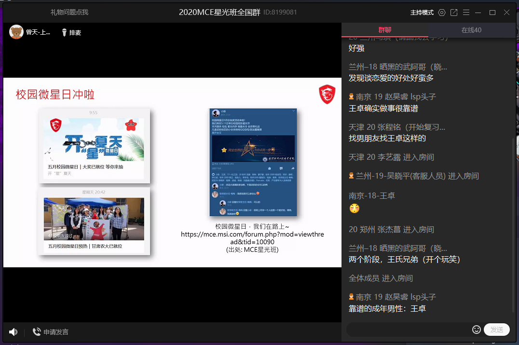Select notice 全体成员 进入房间
The image size is (519, 345).
tap(381, 278)
